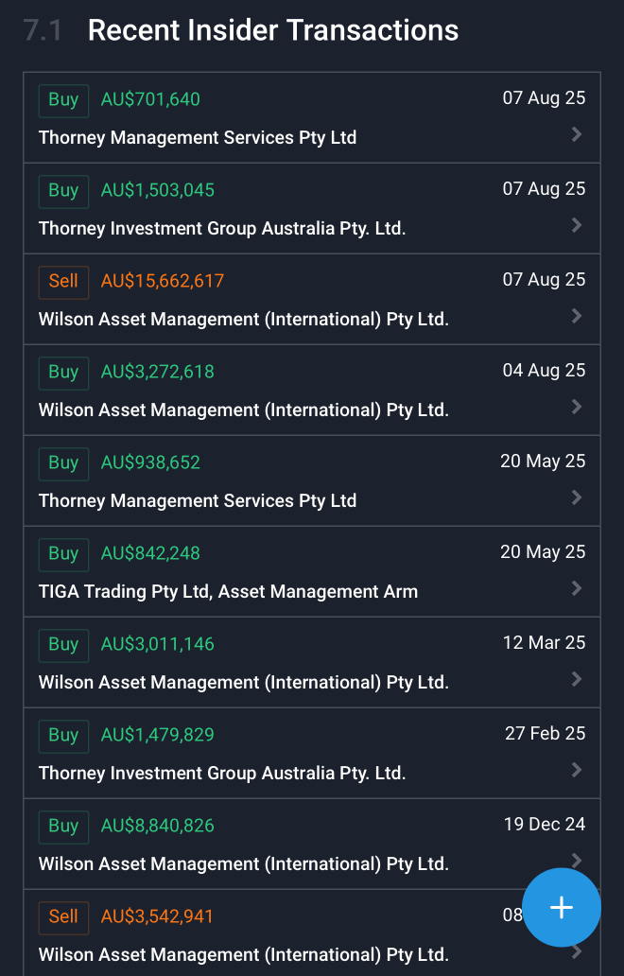The height and width of the screenshot is (976, 624).
Task: Select the Sell tag on AU$15,662,617 transaction
Action: pyautogui.click(x=63, y=281)
